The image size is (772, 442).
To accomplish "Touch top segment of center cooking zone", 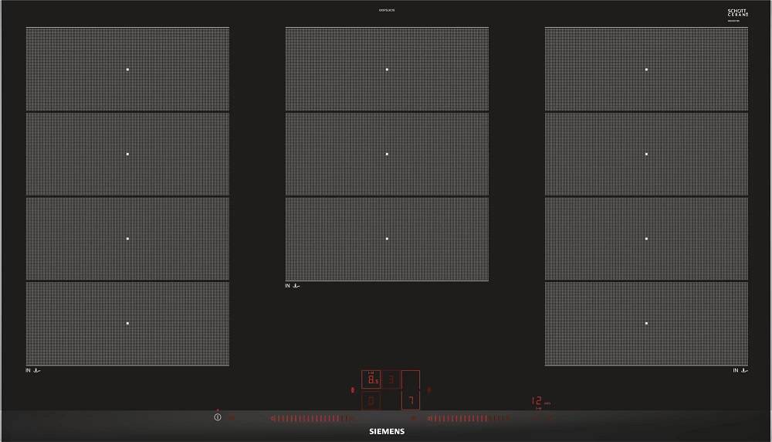I will 387,69.
